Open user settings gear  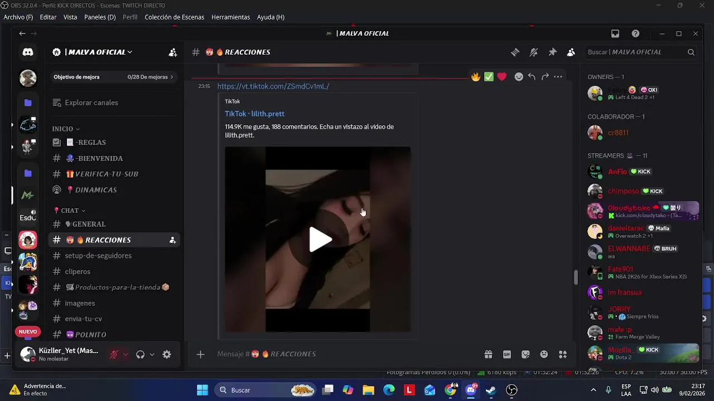[167, 354]
